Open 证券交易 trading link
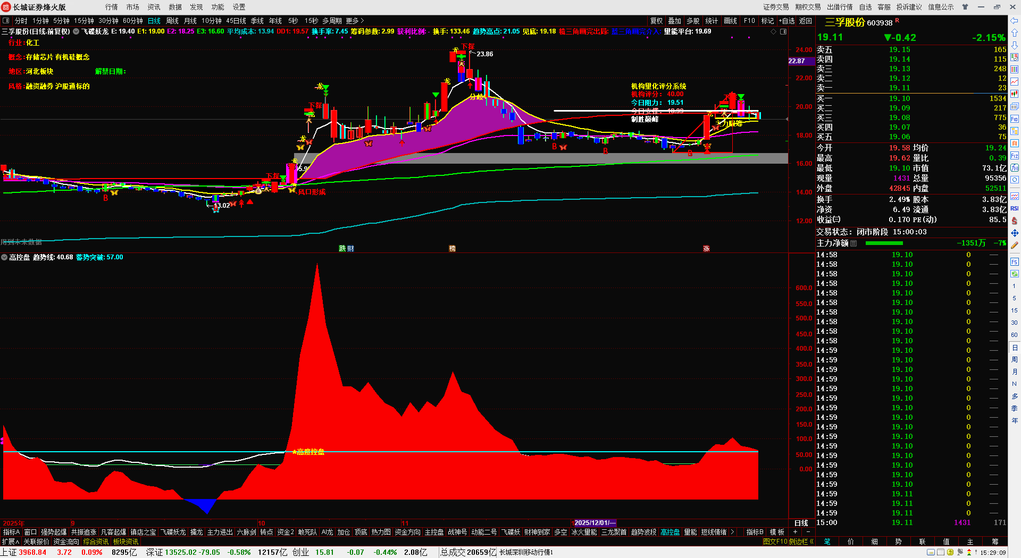Screen dimensions: 1021x558 776,7
